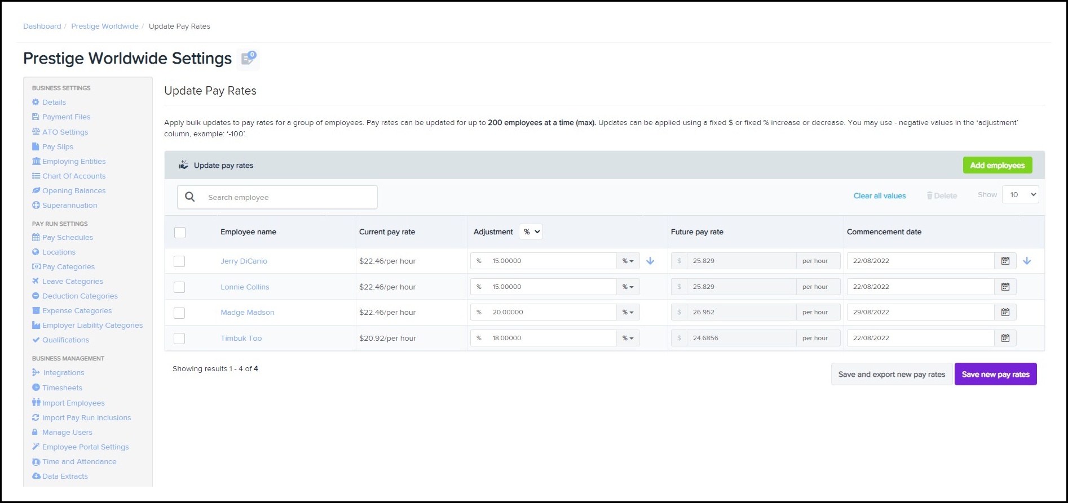
Task: Open the % unit dropdown for Madge Madson
Action: click(x=628, y=312)
